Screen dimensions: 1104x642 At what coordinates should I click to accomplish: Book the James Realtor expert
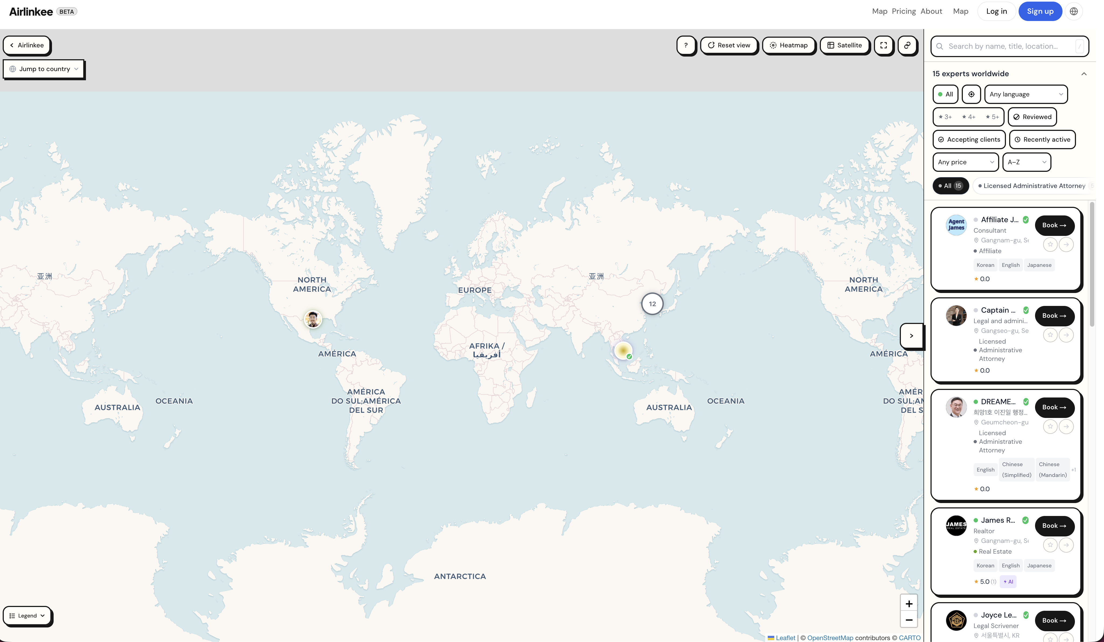click(1054, 525)
